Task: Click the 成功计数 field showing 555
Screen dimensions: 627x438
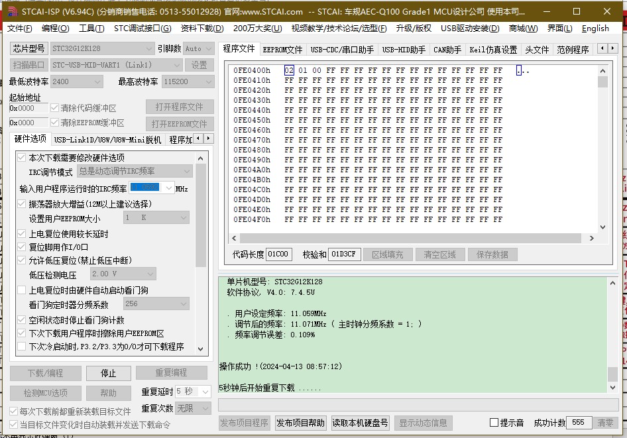Action: (x=579, y=422)
